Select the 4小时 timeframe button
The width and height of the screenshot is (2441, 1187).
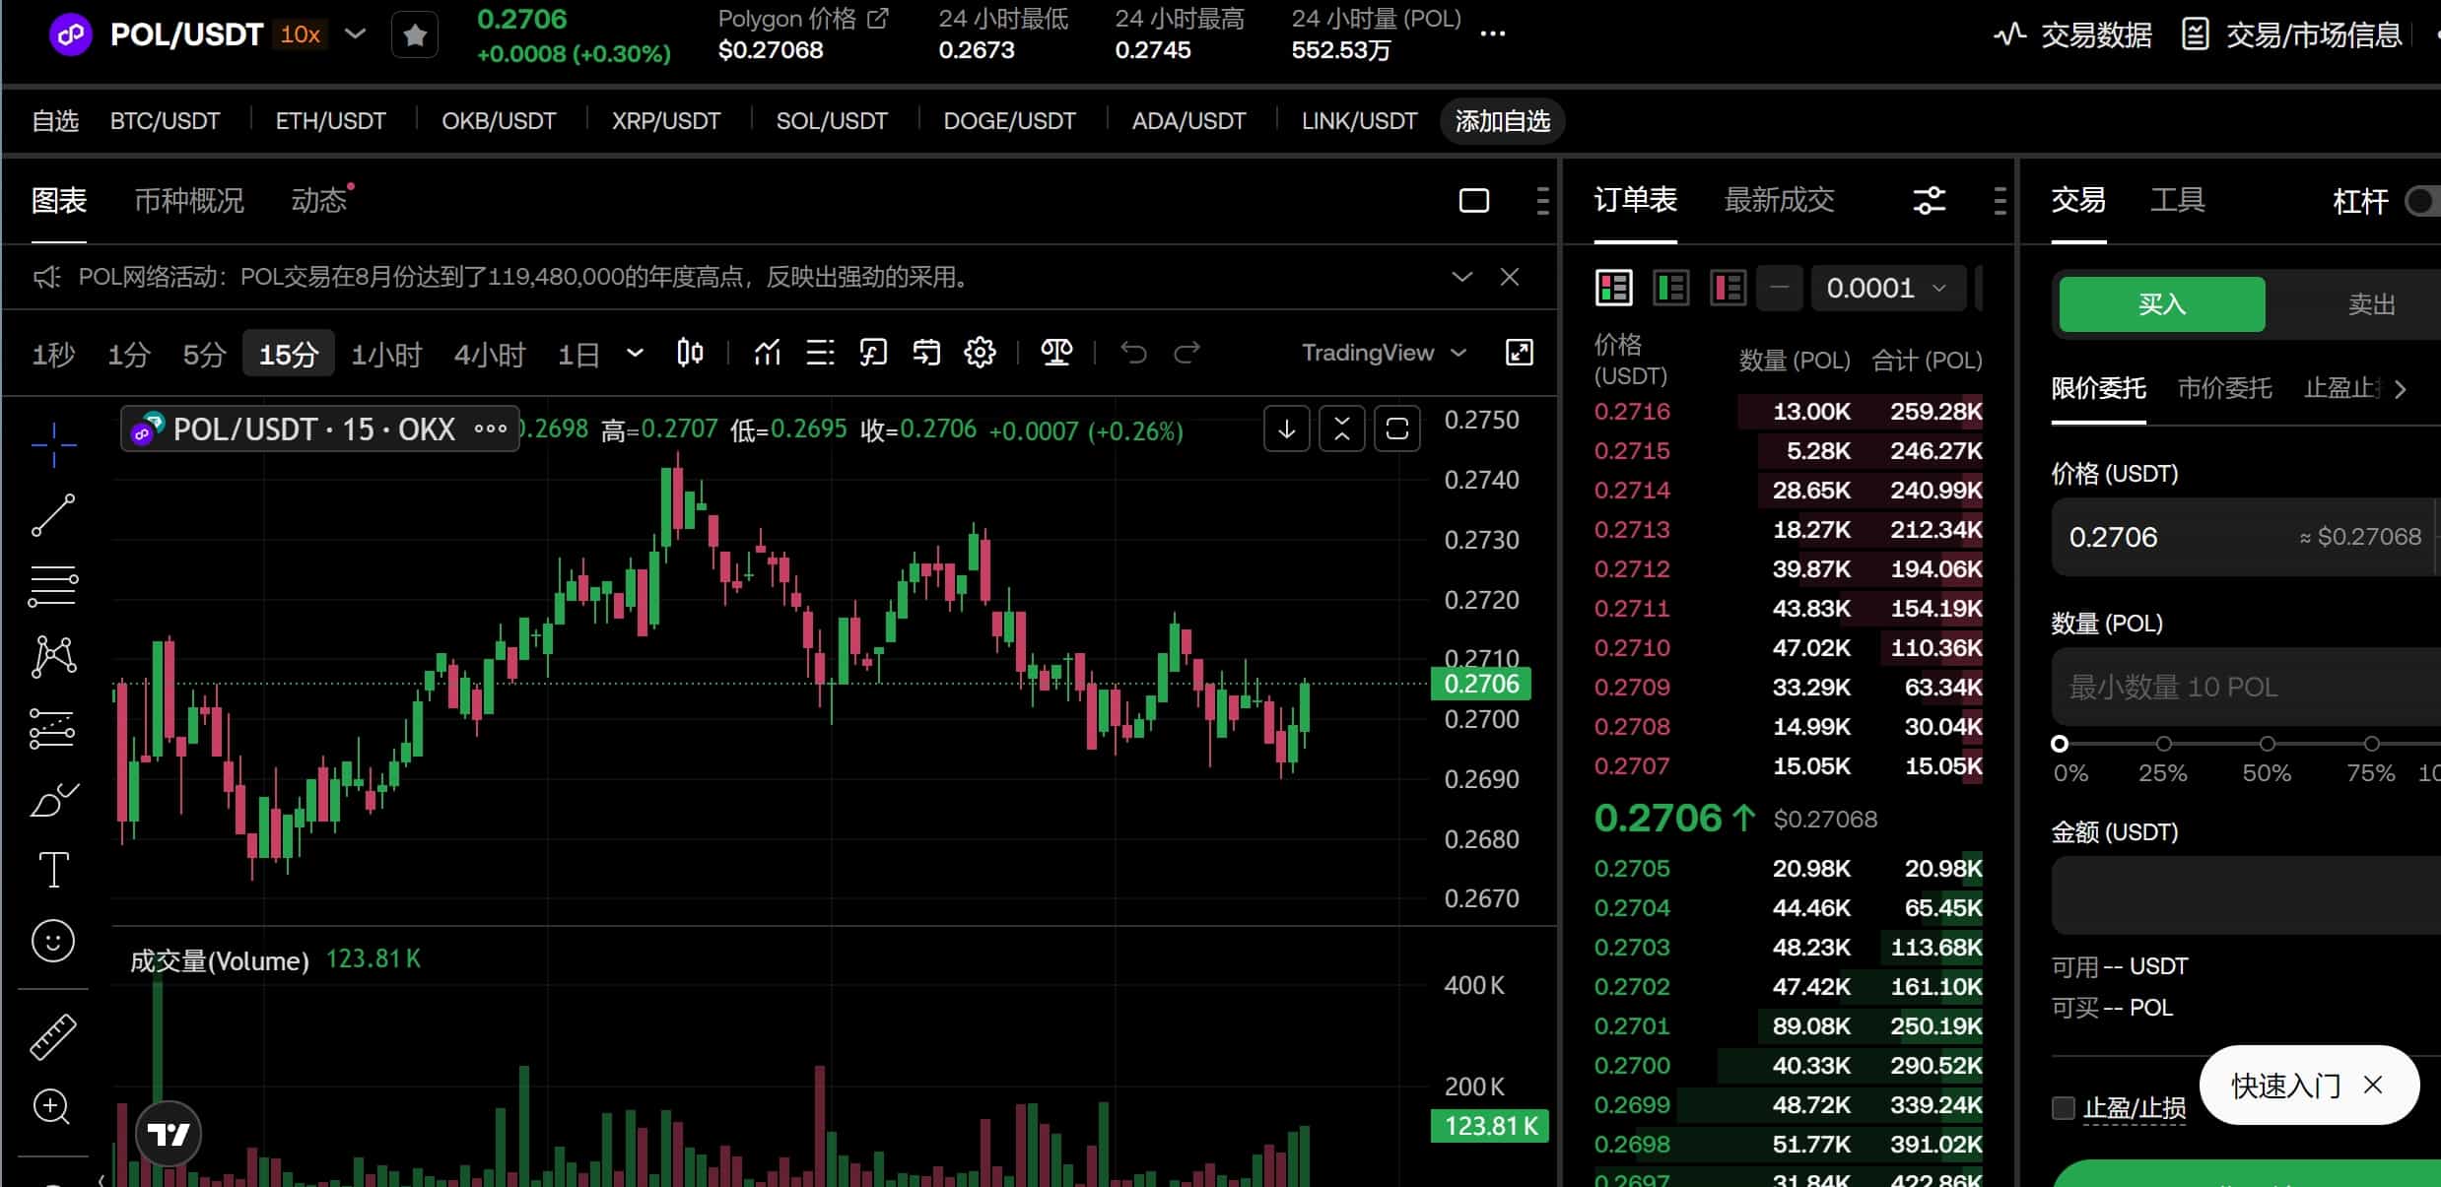(490, 354)
